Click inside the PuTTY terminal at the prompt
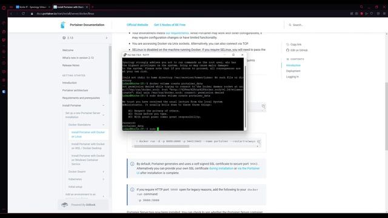This screenshot has width=388, height=218. coord(158,129)
